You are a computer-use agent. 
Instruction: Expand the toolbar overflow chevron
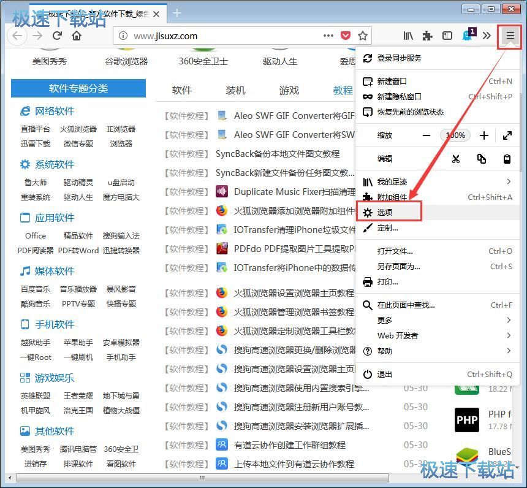(x=487, y=36)
